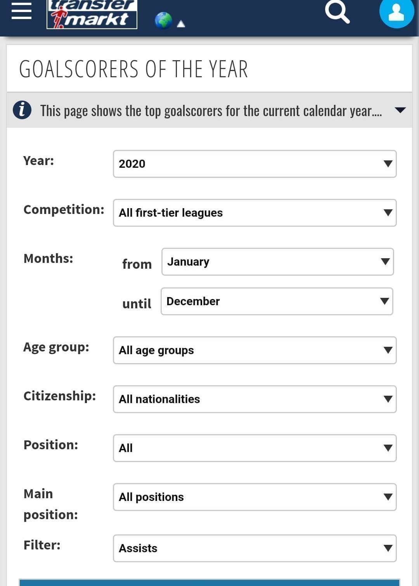
Task: Open the globe region selector
Action: tap(163, 21)
